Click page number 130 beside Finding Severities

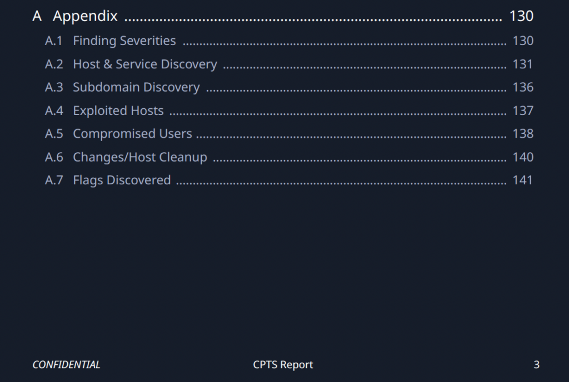[522, 41]
